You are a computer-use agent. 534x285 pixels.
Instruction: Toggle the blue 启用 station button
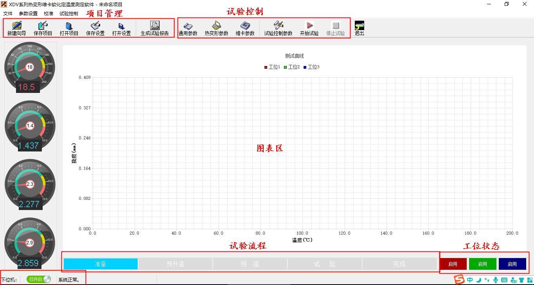point(512,264)
